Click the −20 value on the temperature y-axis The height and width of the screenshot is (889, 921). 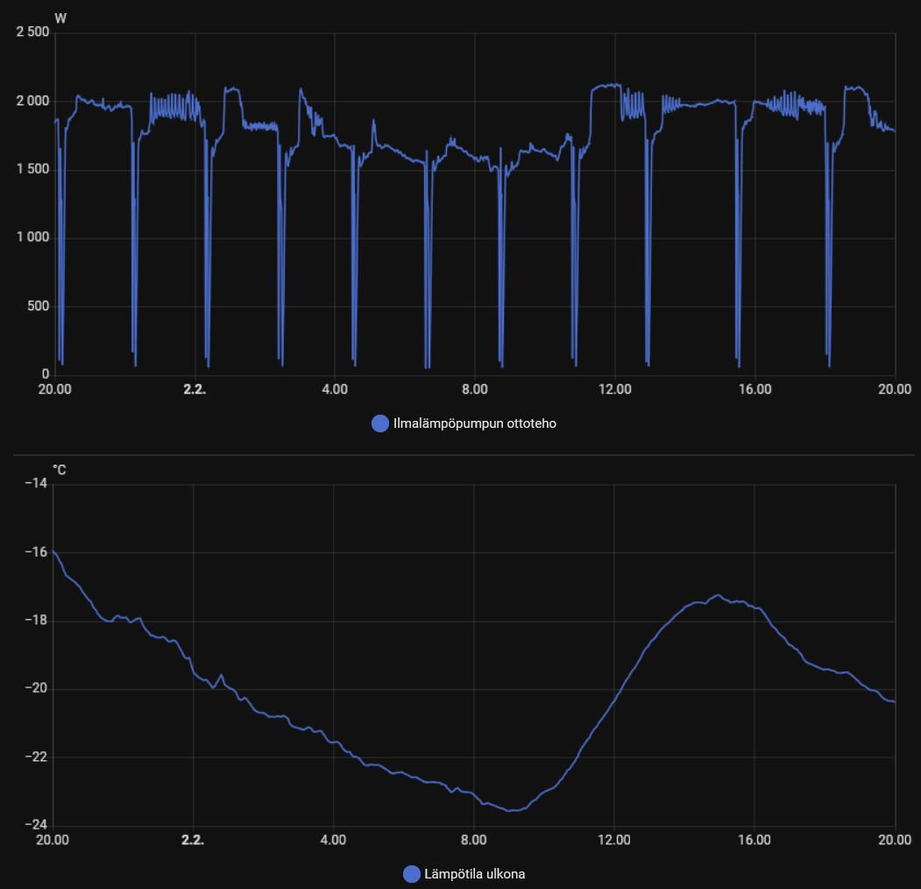pyautogui.click(x=36, y=689)
